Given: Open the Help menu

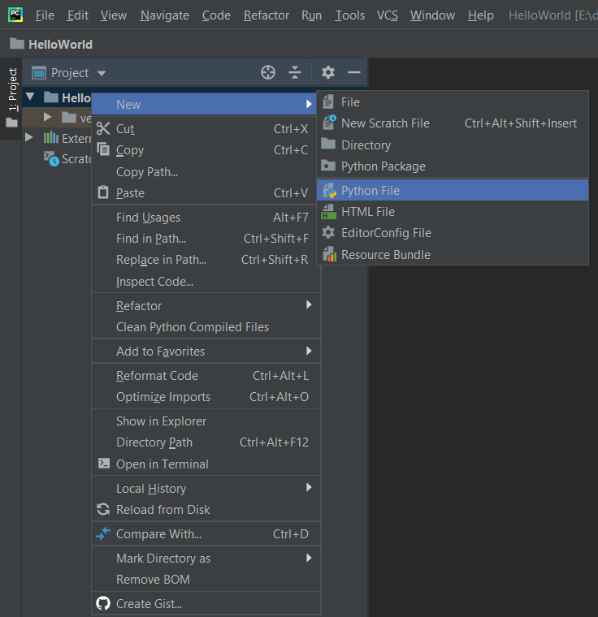Looking at the screenshot, I should [x=481, y=15].
